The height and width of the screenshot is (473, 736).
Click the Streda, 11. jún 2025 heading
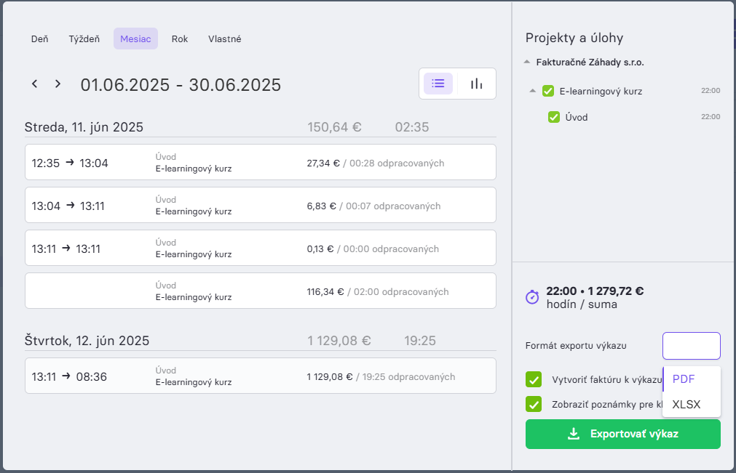[x=84, y=127]
